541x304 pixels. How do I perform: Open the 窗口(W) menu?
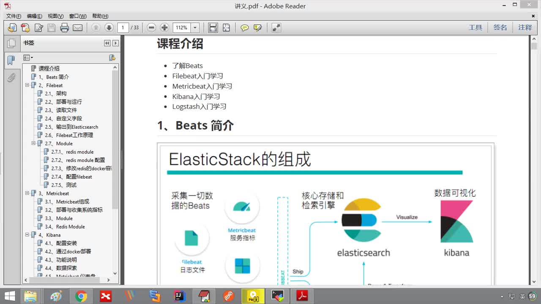point(78,16)
